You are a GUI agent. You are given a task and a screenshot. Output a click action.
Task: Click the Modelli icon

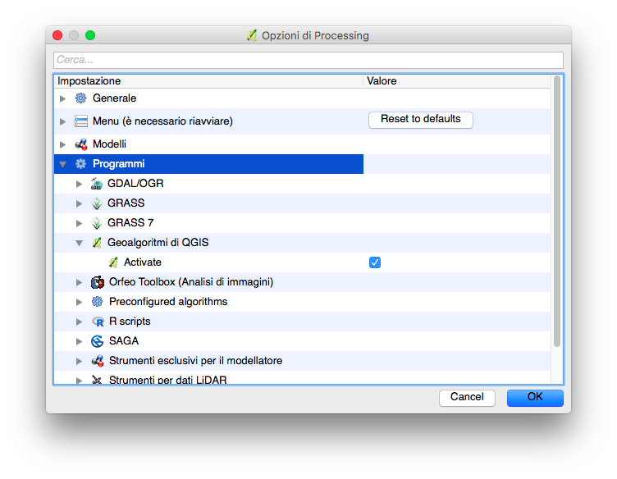pos(81,144)
